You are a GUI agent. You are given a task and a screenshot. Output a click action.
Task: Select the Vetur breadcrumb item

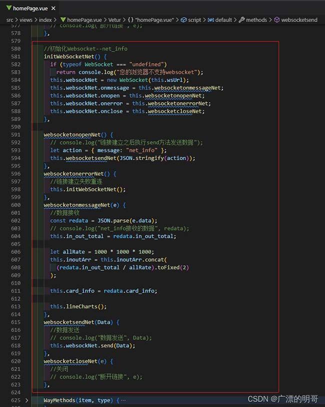pos(114,20)
